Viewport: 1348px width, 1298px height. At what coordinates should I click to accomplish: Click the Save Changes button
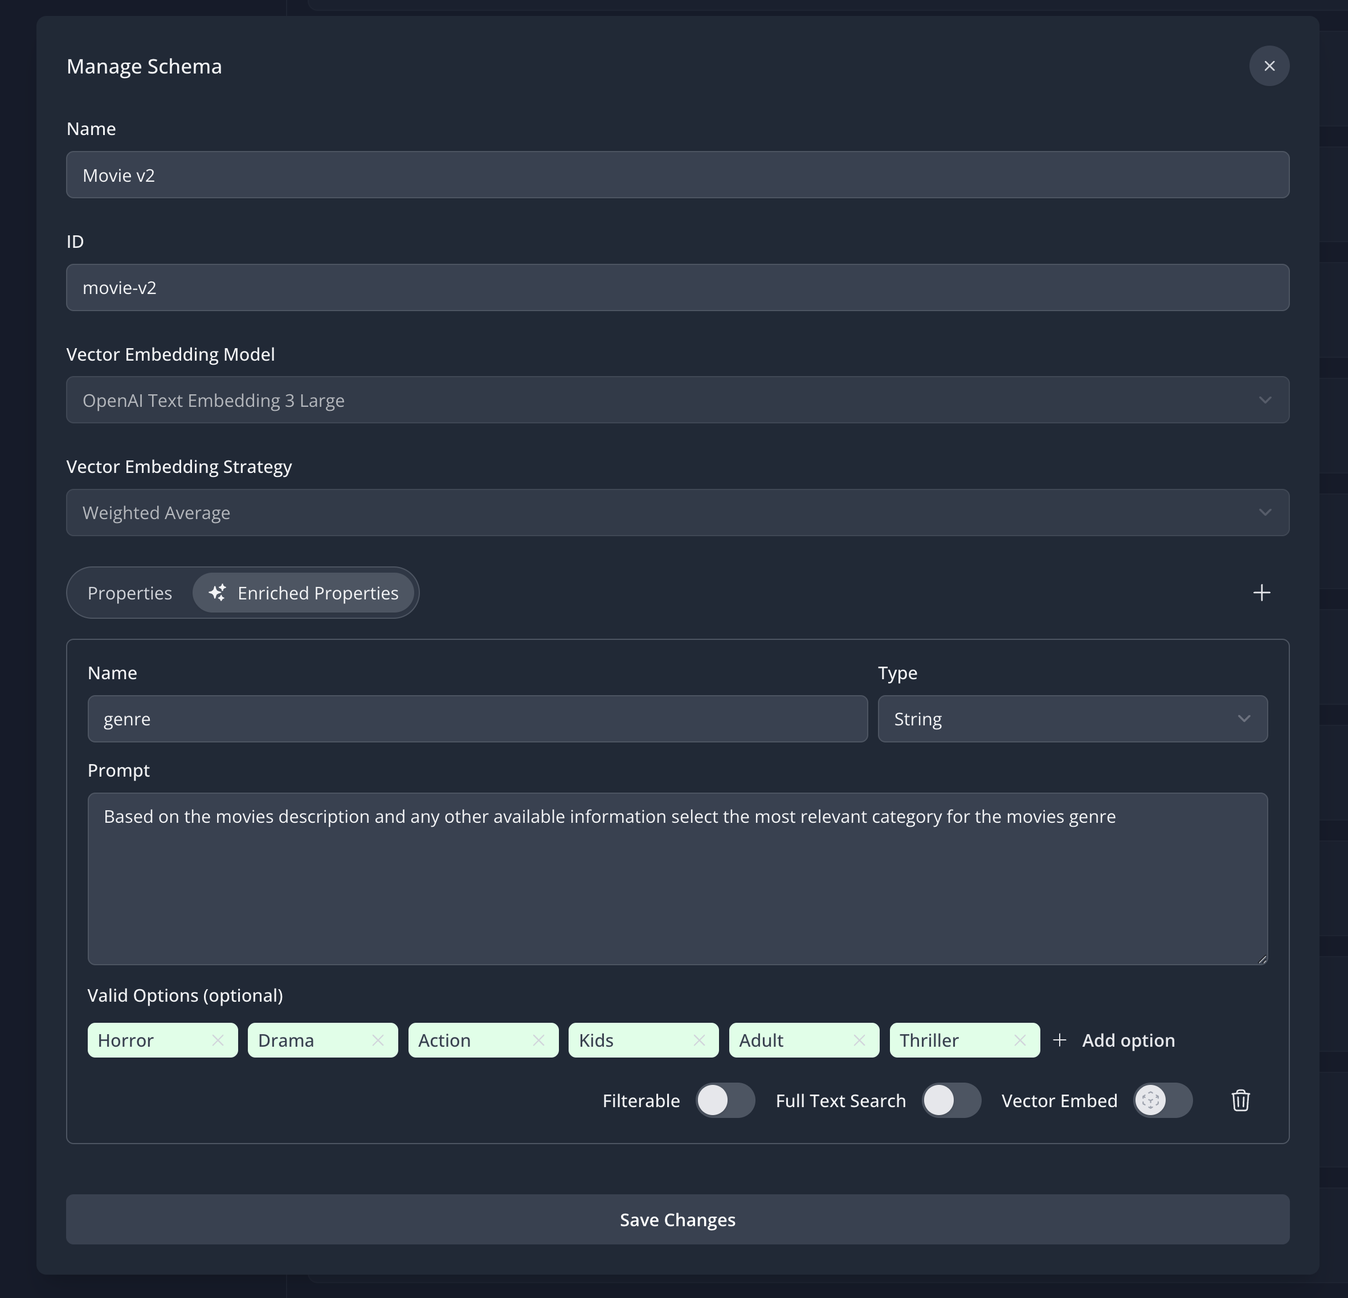point(677,1219)
